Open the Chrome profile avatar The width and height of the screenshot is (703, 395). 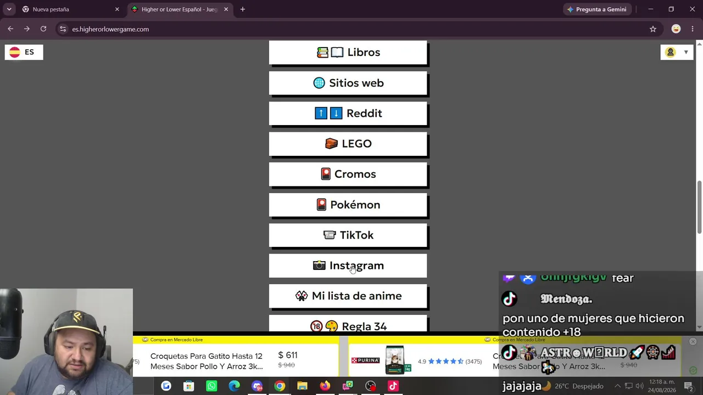[x=676, y=29]
